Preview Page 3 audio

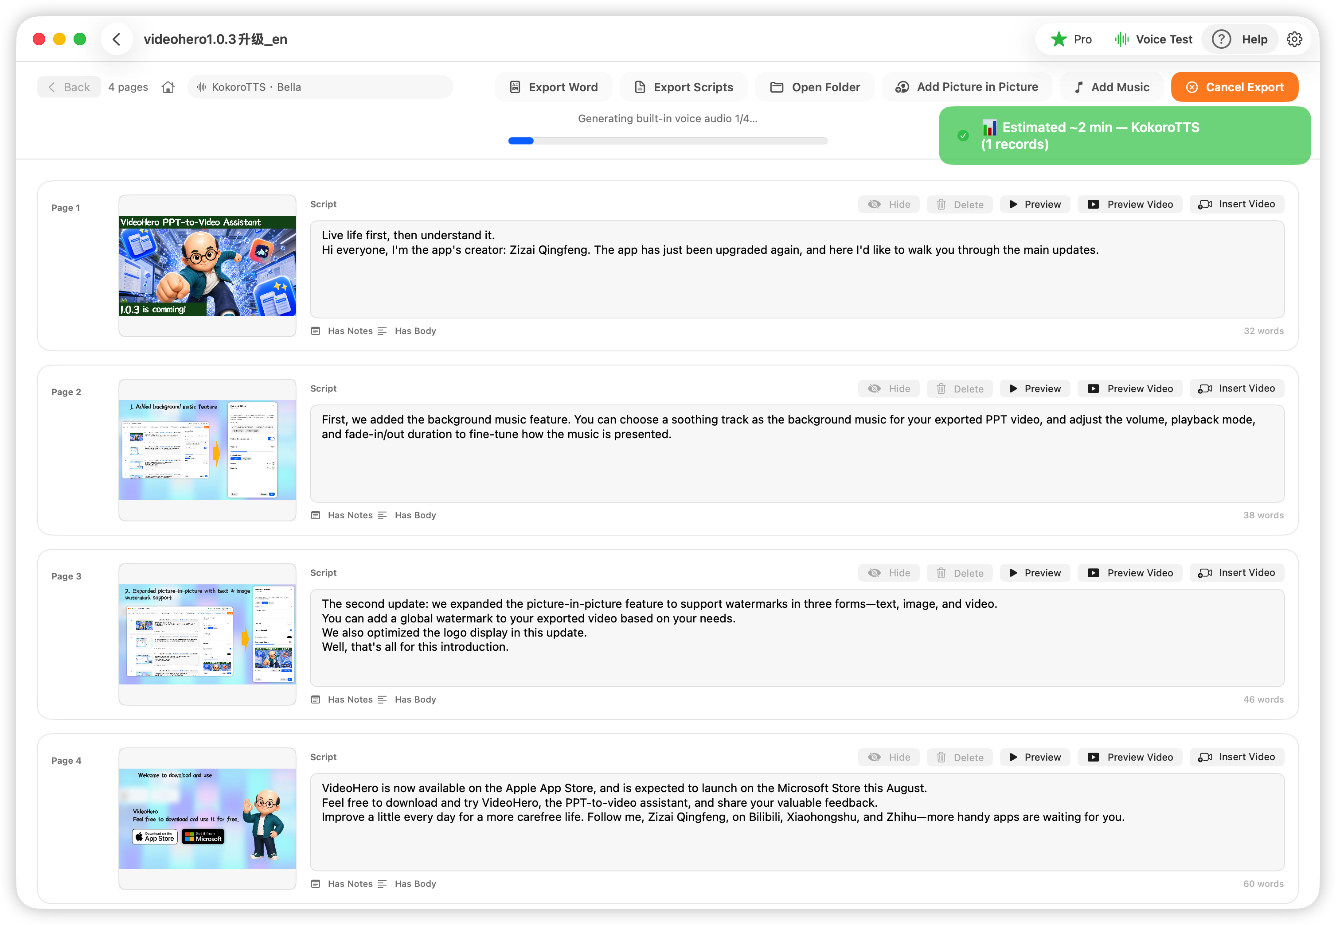click(x=1035, y=573)
